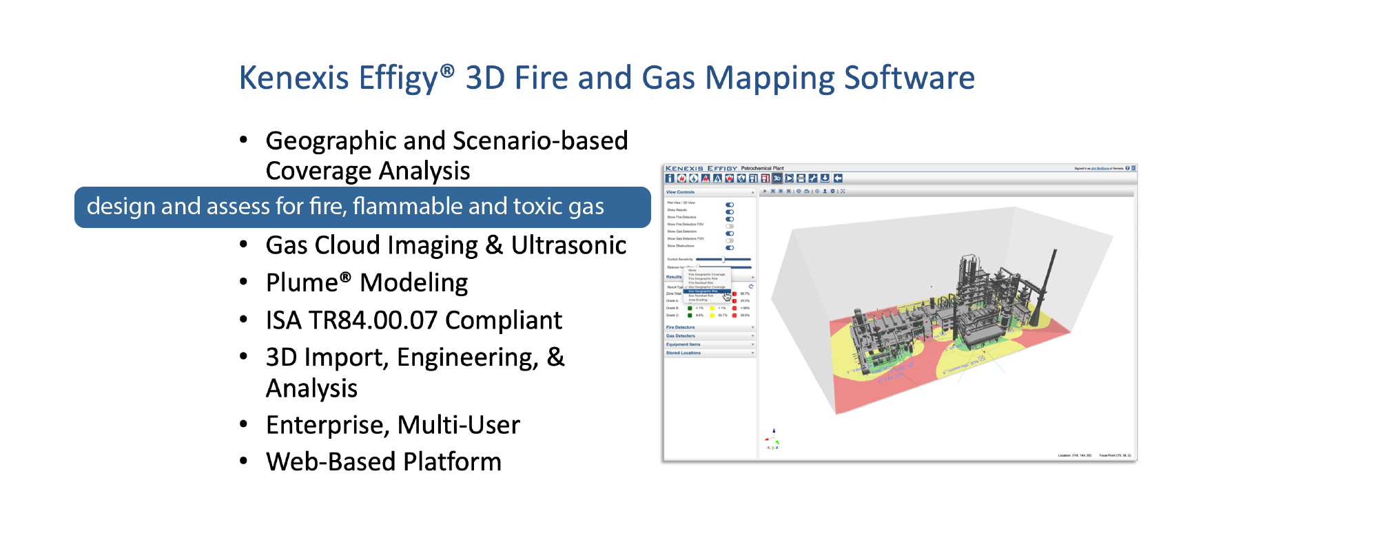Choose Gas Geographic Coverage option
Screen dimensions: 1378x551
[707, 287]
